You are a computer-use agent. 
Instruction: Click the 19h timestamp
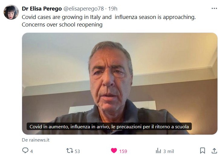point(113,9)
